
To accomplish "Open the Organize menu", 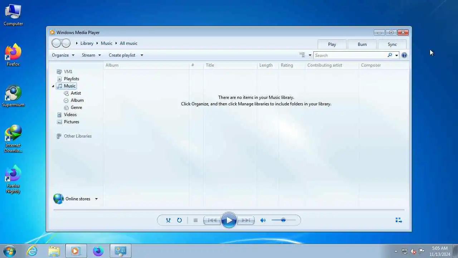I will [63, 55].
